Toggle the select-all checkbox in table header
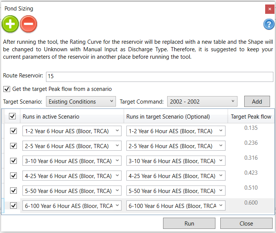Viewport: 276px width, 233px height. 12,116
